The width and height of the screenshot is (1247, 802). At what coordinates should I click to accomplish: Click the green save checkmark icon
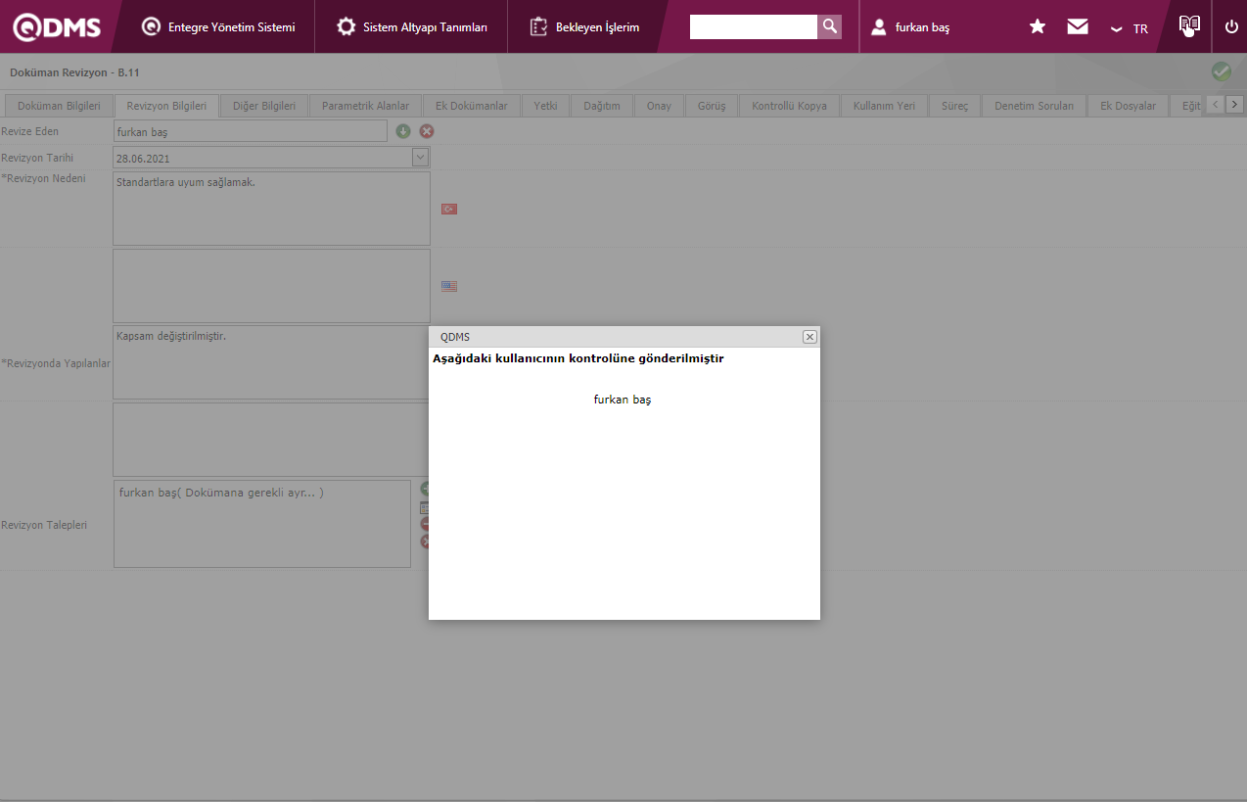click(x=1221, y=71)
